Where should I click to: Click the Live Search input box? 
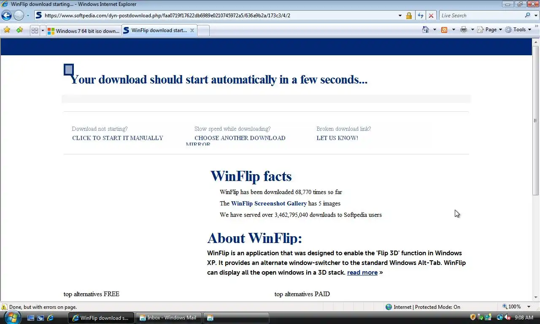coord(481,16)
